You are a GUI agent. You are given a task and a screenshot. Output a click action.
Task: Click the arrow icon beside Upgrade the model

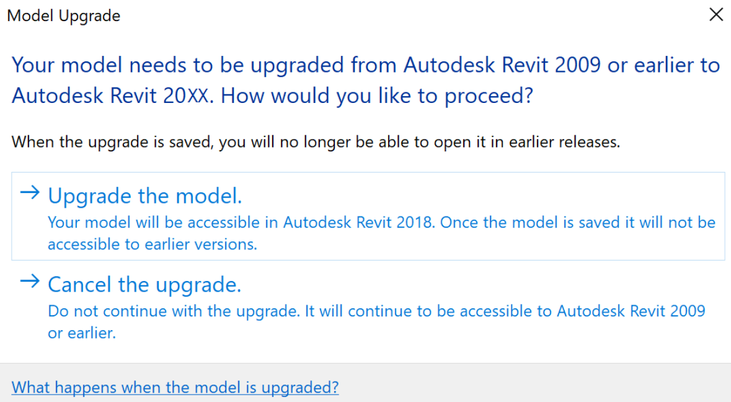click(x=29, y=194)
